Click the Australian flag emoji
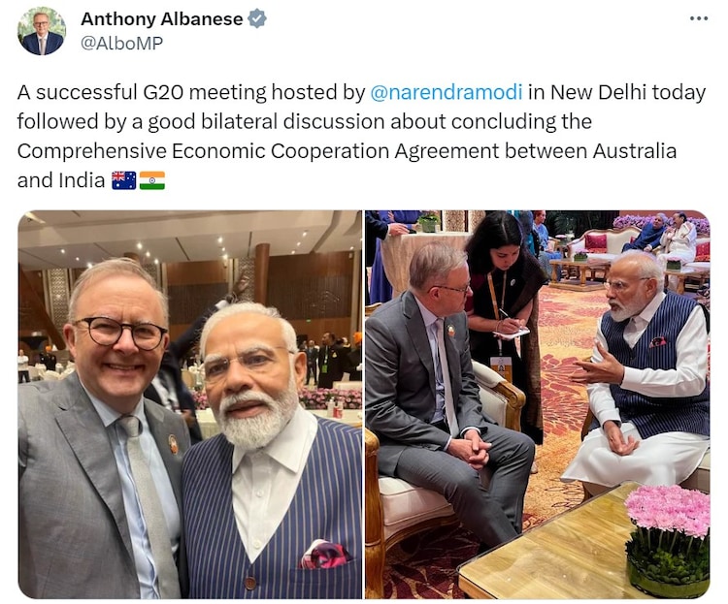This screenshot has height=604, width=728. click(x=124, y=180)
